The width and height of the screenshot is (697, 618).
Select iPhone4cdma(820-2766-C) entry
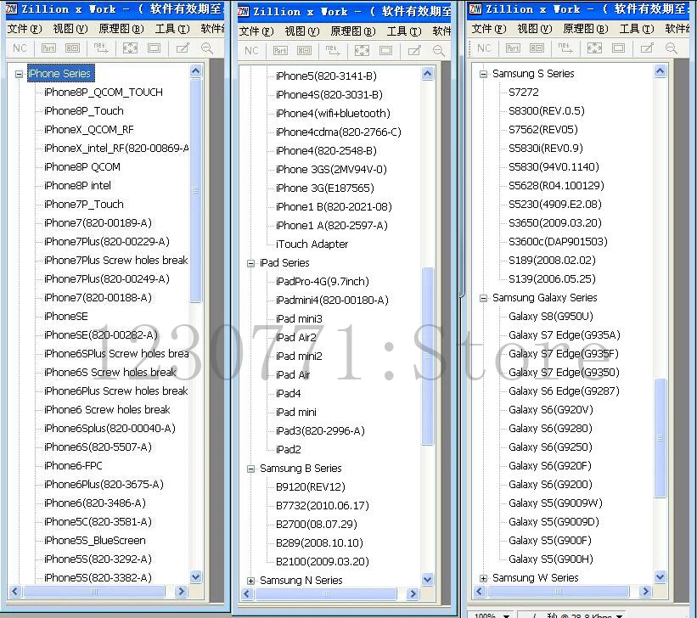338,132
